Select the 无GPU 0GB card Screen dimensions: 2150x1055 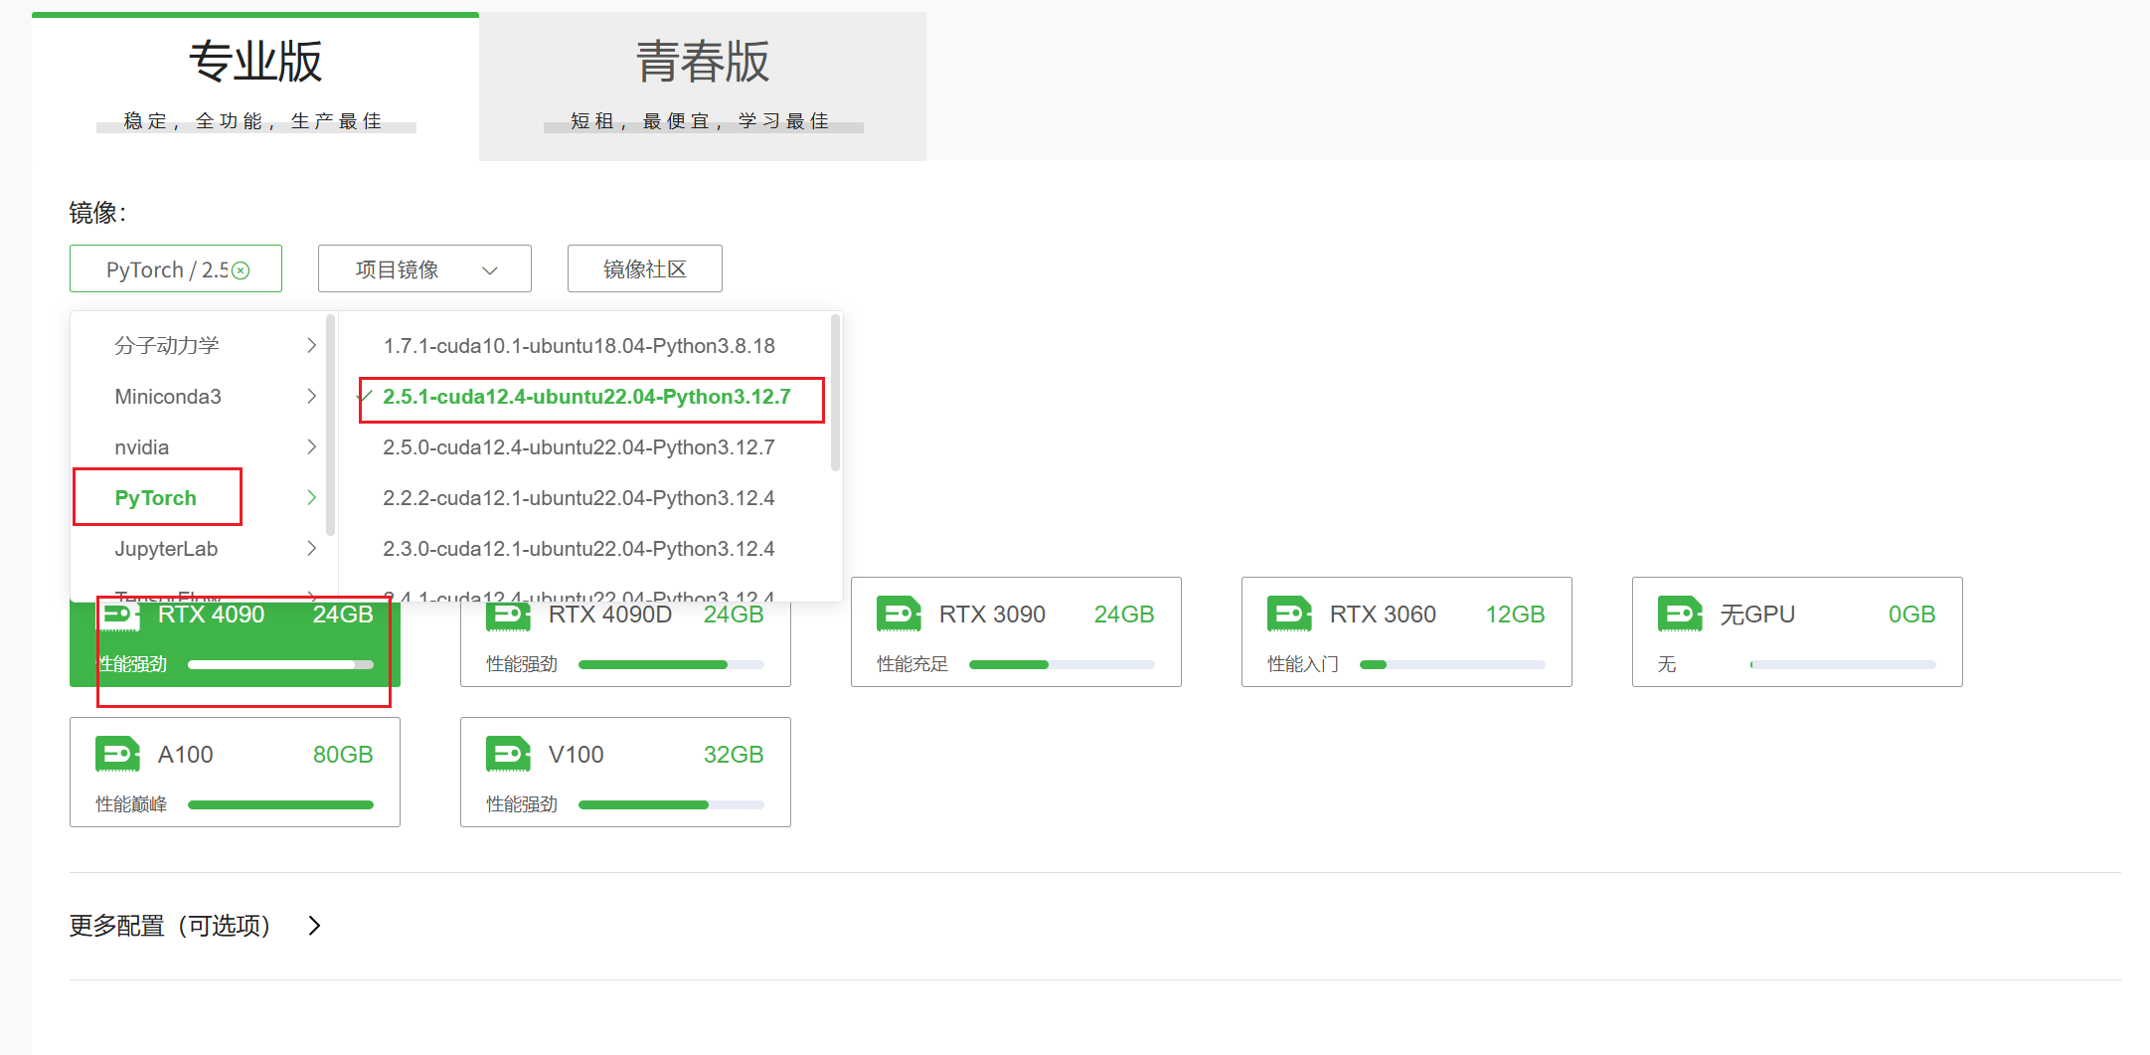[x=1797, y=631]
